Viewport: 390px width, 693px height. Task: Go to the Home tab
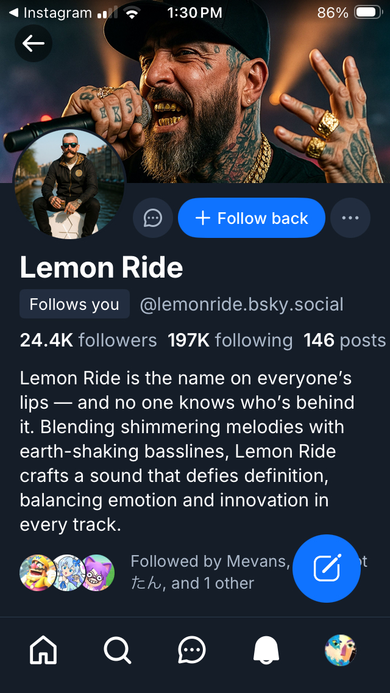click(43, 650)
